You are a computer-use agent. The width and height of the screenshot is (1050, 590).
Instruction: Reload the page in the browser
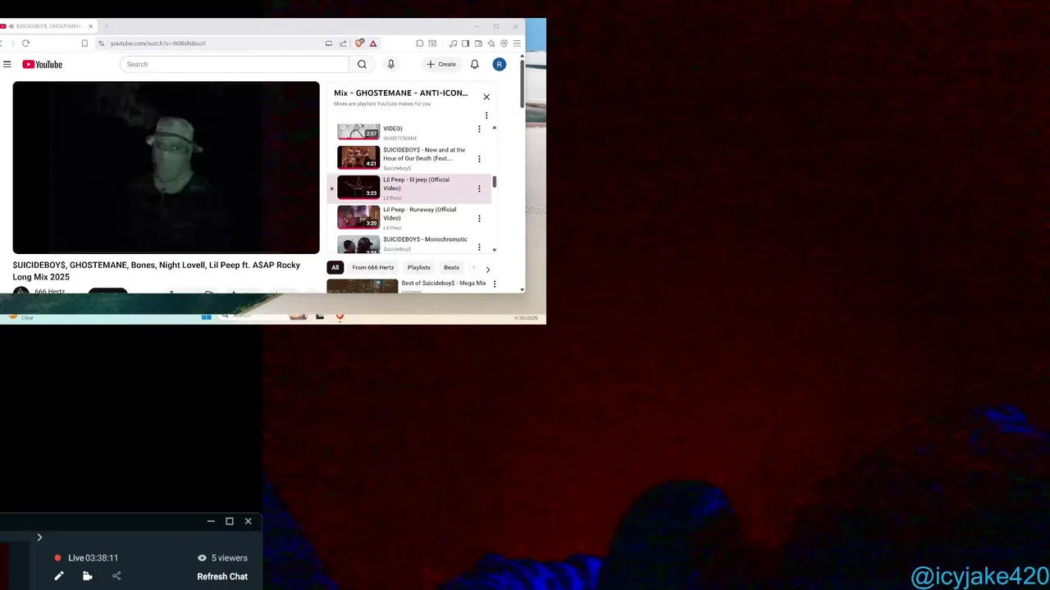[25, 43]
